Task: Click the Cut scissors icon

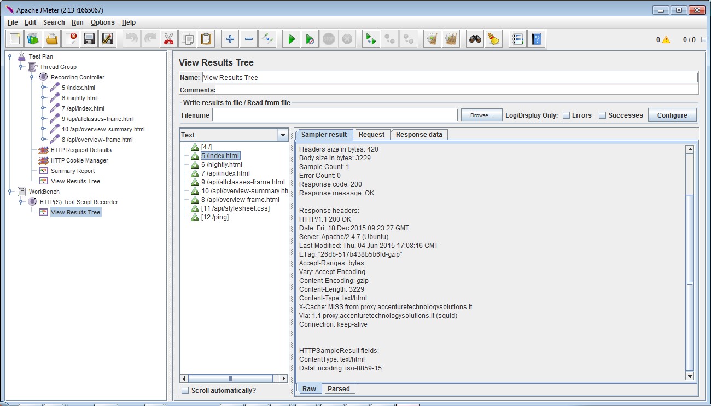Action: point(168,39)
